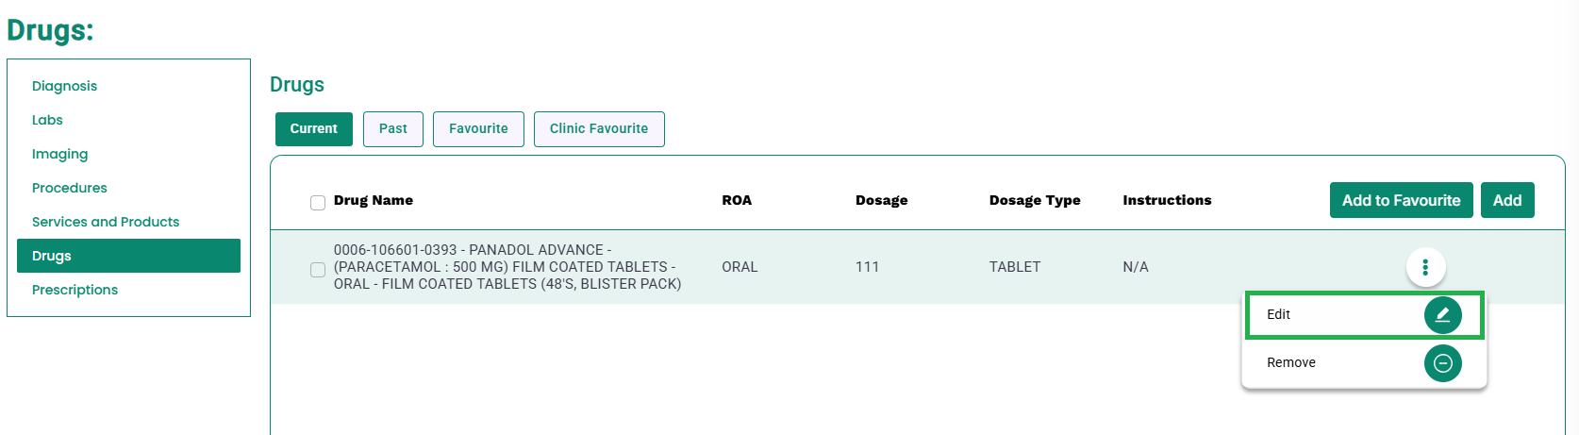Switch to the Favourite tab
Screen dimensions: 1579x435
[478, 129]
